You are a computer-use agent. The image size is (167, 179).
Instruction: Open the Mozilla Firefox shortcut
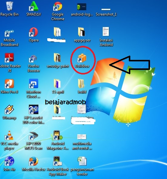tap(33, 161)
